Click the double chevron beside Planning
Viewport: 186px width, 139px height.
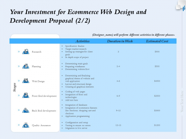pos(19,66)
